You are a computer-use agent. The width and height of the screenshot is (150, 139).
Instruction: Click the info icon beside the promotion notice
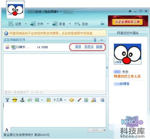[x=6, y=33]
